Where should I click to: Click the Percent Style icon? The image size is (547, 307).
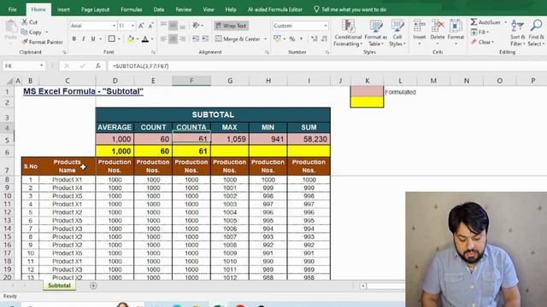pyautogui.click(x=292, y=38)
